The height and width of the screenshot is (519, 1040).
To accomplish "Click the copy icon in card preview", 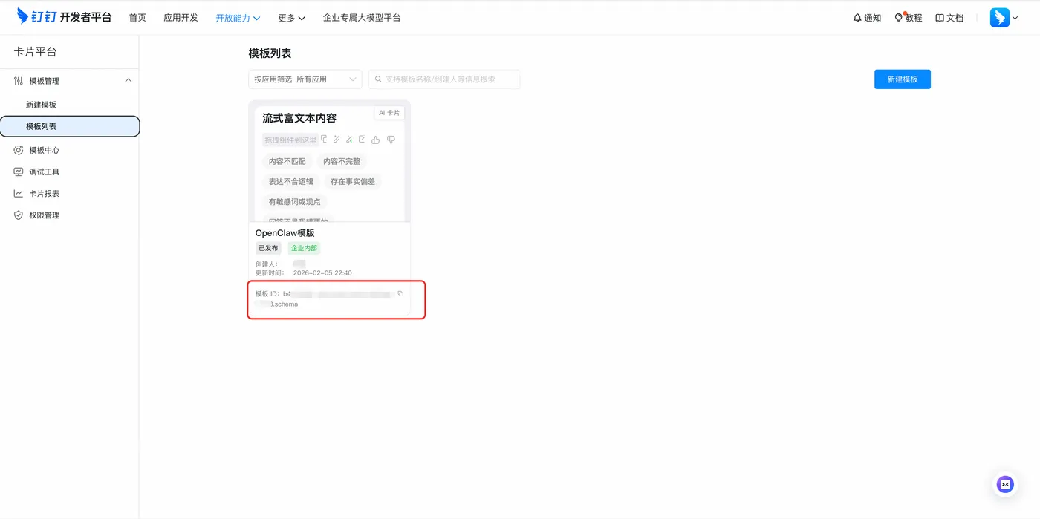I will (x=324, y=139).
